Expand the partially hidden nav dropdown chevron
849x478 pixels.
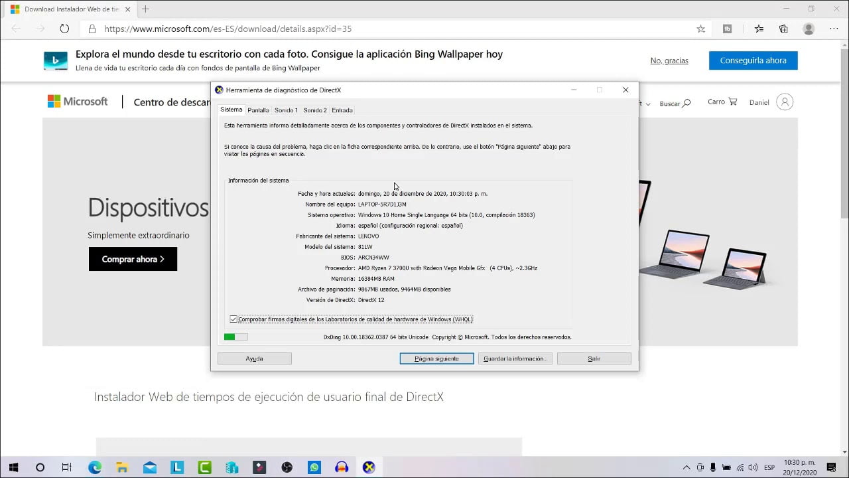(x=648, y=104)
